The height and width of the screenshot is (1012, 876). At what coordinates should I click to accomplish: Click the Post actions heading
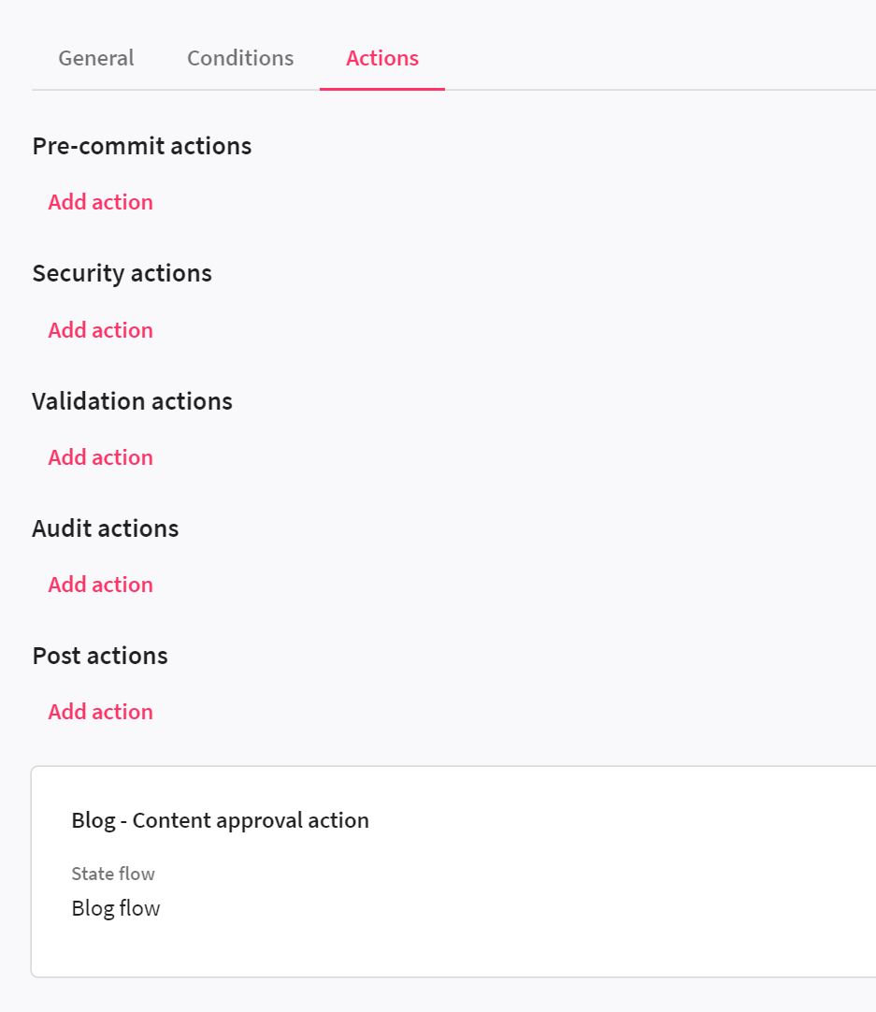[x=100, y=656]
